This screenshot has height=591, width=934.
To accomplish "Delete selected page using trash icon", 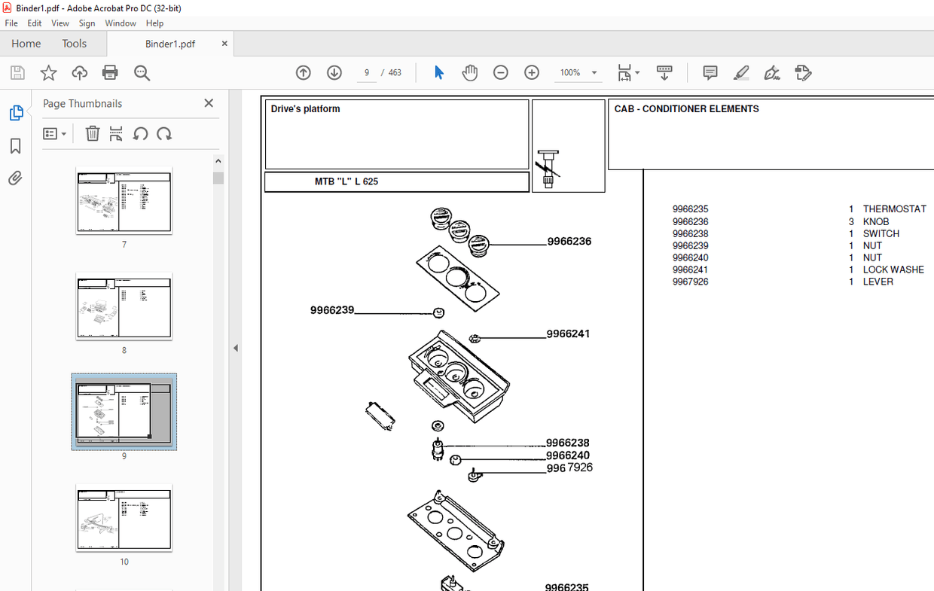I will [92, 133].
